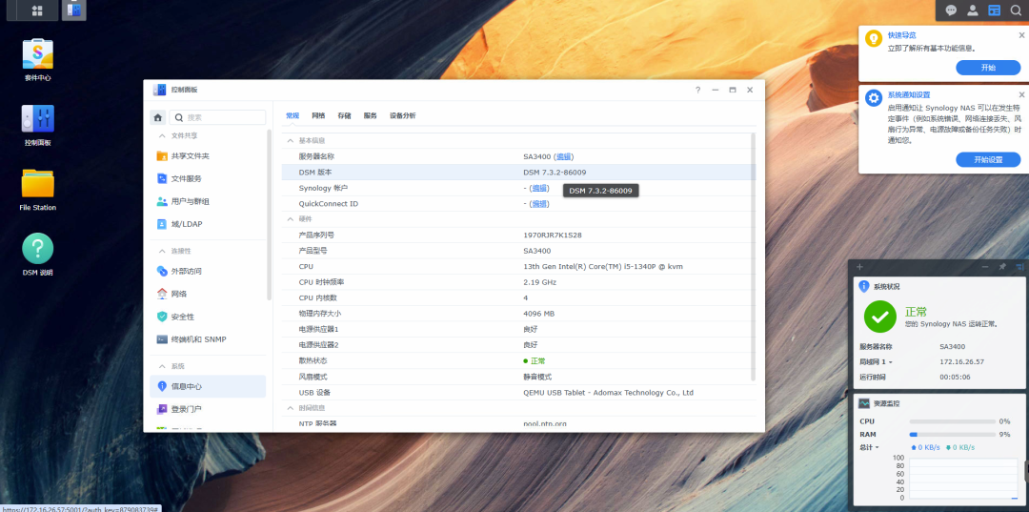Switch to the 网络 tab in 信息中心

click(318, 115)
